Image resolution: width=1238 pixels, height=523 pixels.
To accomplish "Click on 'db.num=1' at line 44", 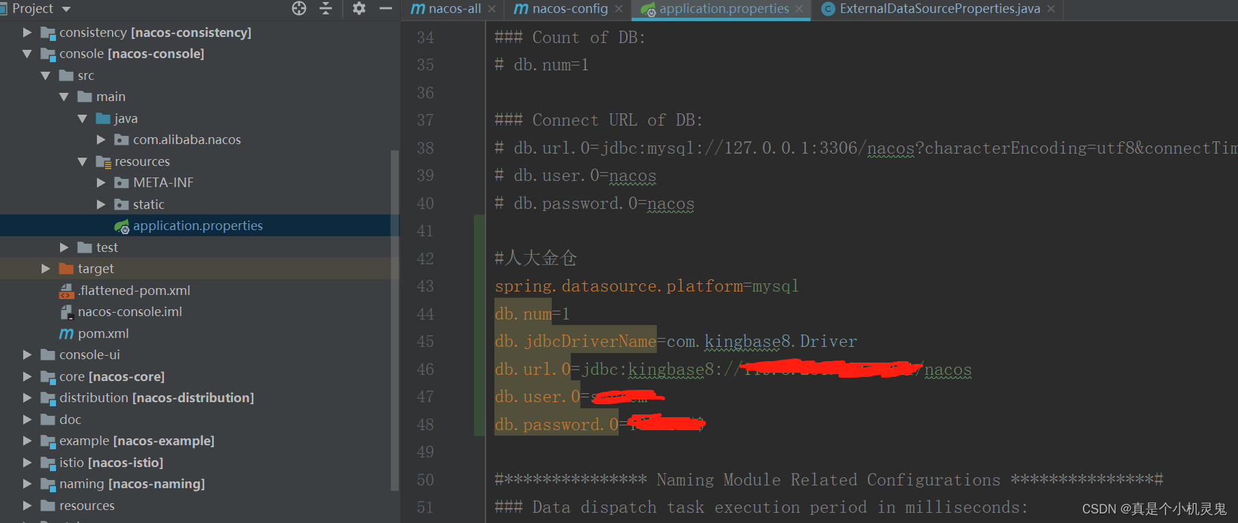I will click(x=532, y=314).
